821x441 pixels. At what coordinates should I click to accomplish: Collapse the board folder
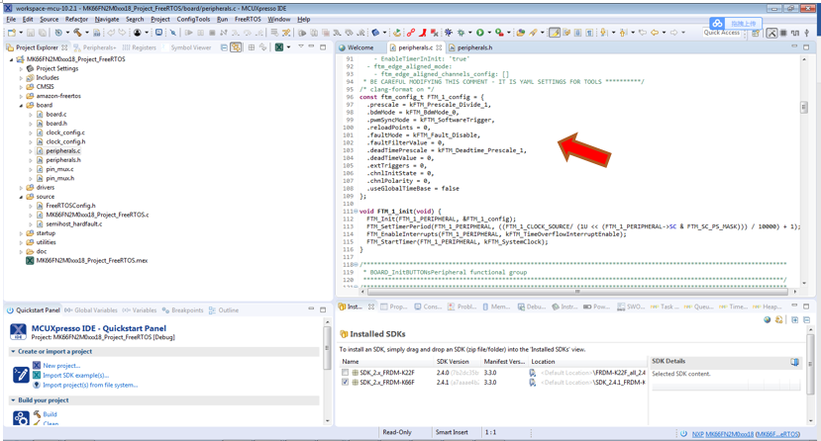(22, 105)
